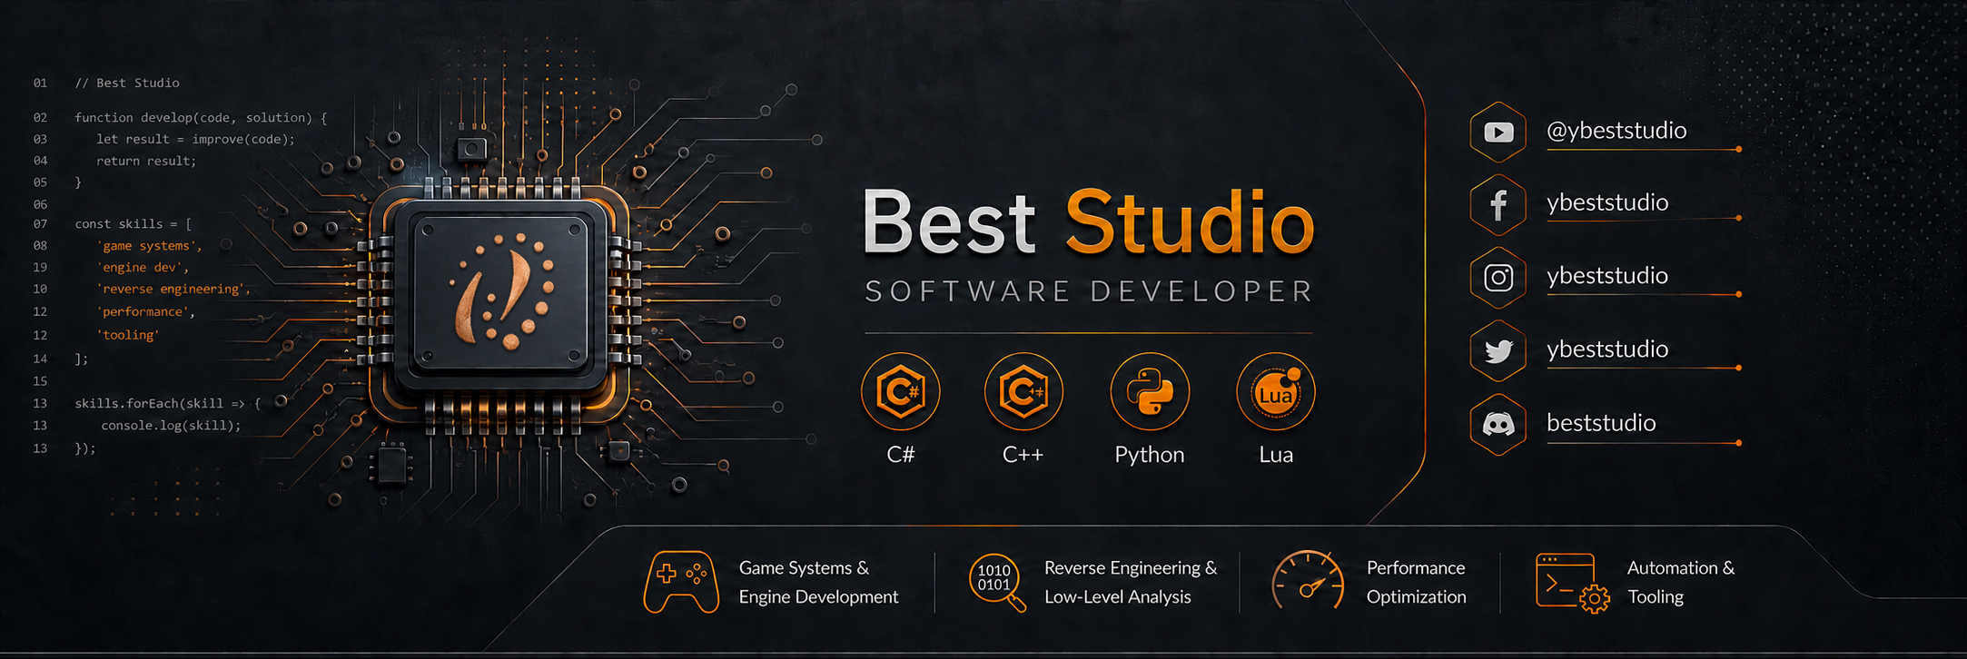Select the Lua logo icon
The height and width of the screenshot is (659, 1967).
coord(1276,392)
